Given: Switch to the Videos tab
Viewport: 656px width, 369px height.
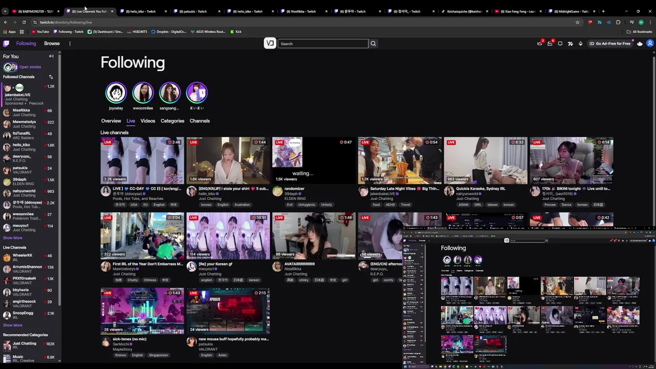Looking at the screenshot, I should 148,121.
